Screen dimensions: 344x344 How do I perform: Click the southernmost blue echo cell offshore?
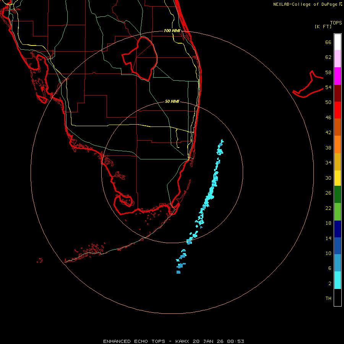pyautogui.click(x=178, y=272)
